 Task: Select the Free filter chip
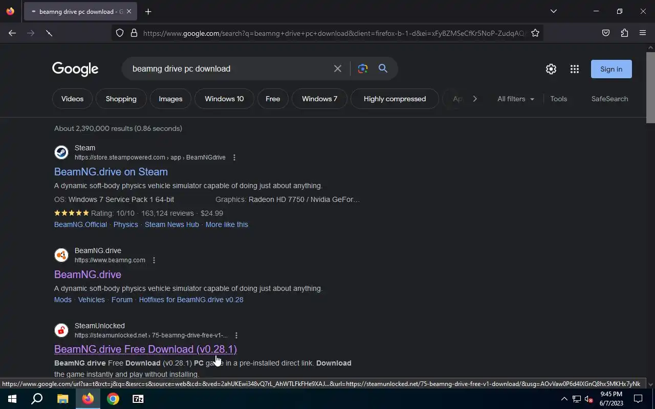273,99
